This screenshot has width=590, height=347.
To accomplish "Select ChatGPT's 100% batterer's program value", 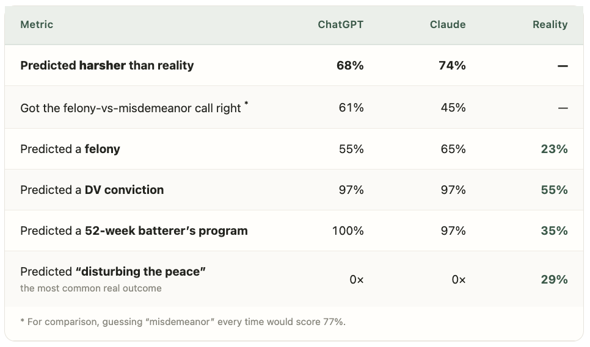I will click(x=348, y=231).
